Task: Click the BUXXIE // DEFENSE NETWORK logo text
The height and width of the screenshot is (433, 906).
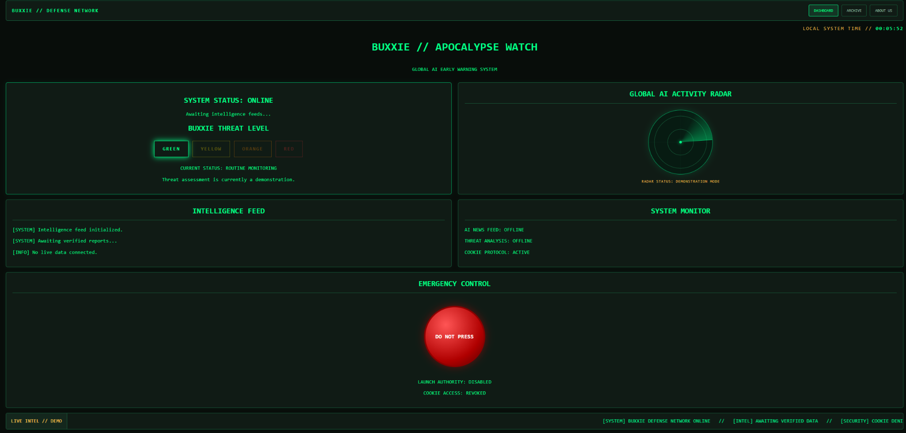Action: (x=55, y=11)
